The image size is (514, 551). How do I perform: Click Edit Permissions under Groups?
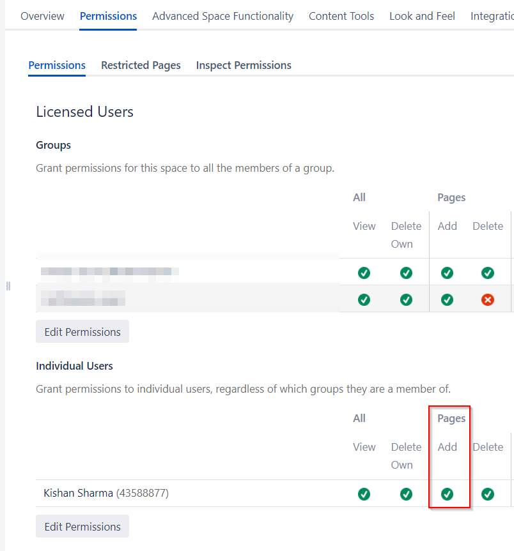coord(82,331)
